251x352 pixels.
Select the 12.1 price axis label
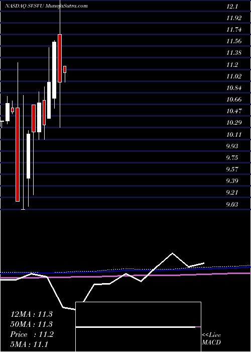232,7
